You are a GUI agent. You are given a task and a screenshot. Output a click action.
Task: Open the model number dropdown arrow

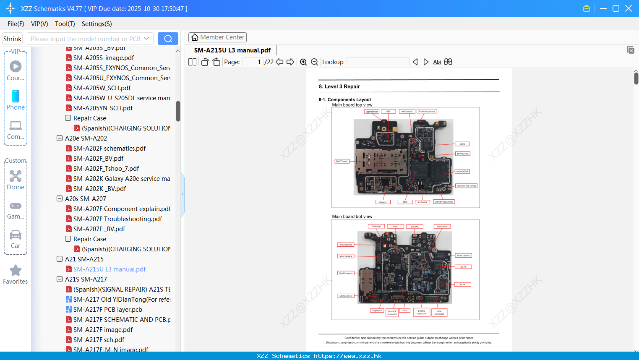[x=146, y=39]
